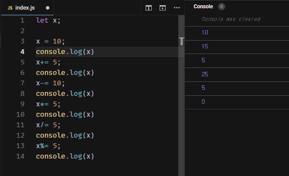The width and height of the screenshot is (289, 176).
Task: Click console output value 25
Action: pyautogui.click(x=205, y=74)
